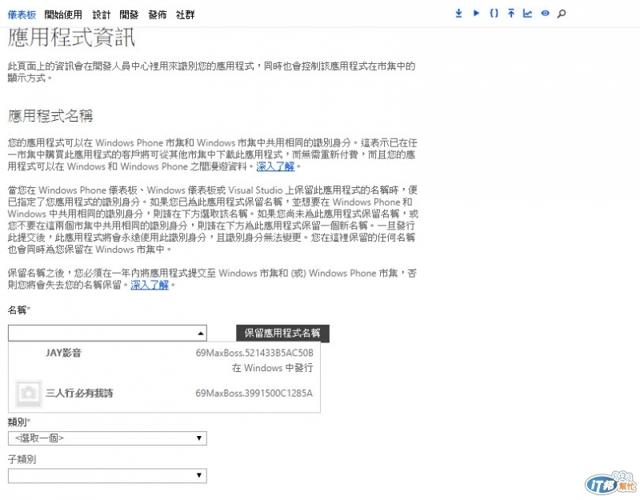640x500 pixels.
Task: Click the 應用程式資訊 page heading
Action: point(71,37)
